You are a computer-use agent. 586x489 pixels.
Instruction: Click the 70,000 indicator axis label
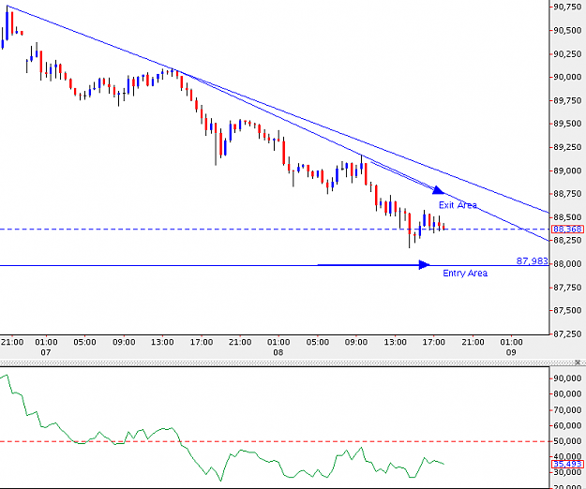(x=567, y=410)
